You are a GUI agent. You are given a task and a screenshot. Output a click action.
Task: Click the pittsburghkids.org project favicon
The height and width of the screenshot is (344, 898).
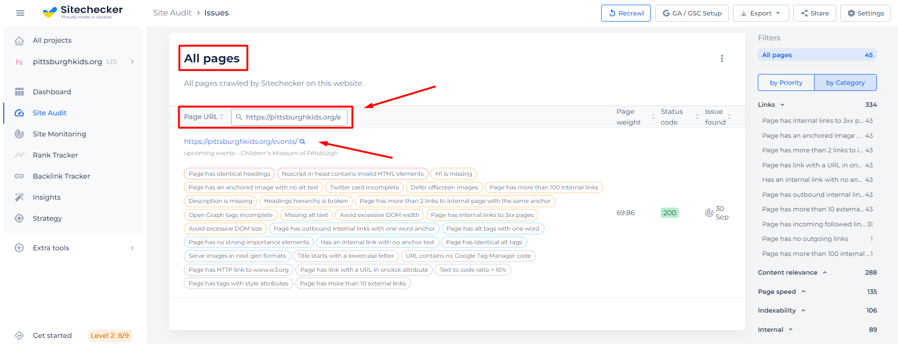click(19, 62)
